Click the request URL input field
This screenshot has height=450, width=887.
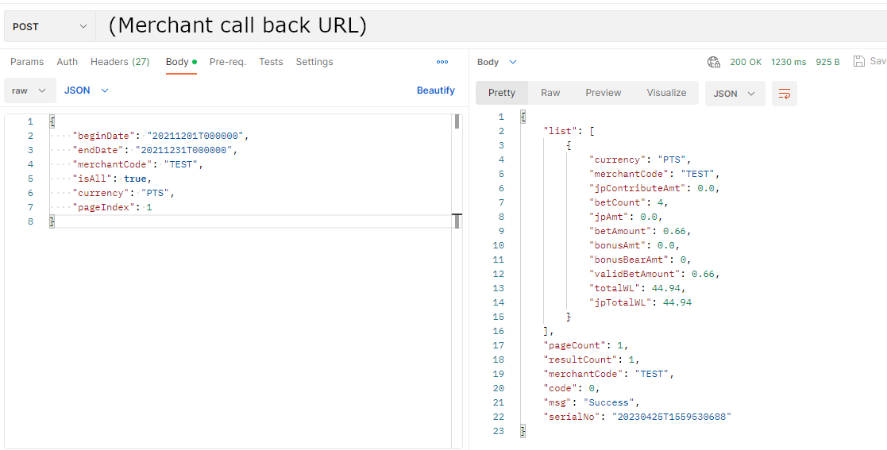click(476, 26)
